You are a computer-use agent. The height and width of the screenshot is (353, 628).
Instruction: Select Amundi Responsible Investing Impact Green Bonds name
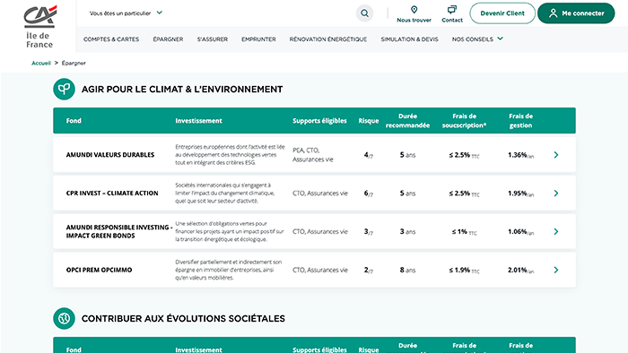pyautogui.click(x=119, y=231)
